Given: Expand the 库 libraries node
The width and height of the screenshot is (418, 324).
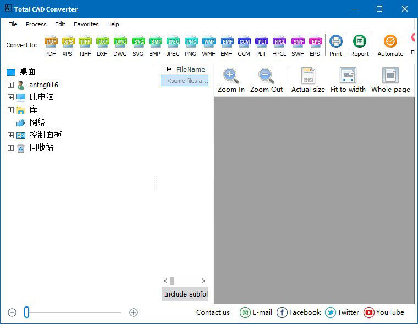Looking at the screenshot, I should 10,110.
